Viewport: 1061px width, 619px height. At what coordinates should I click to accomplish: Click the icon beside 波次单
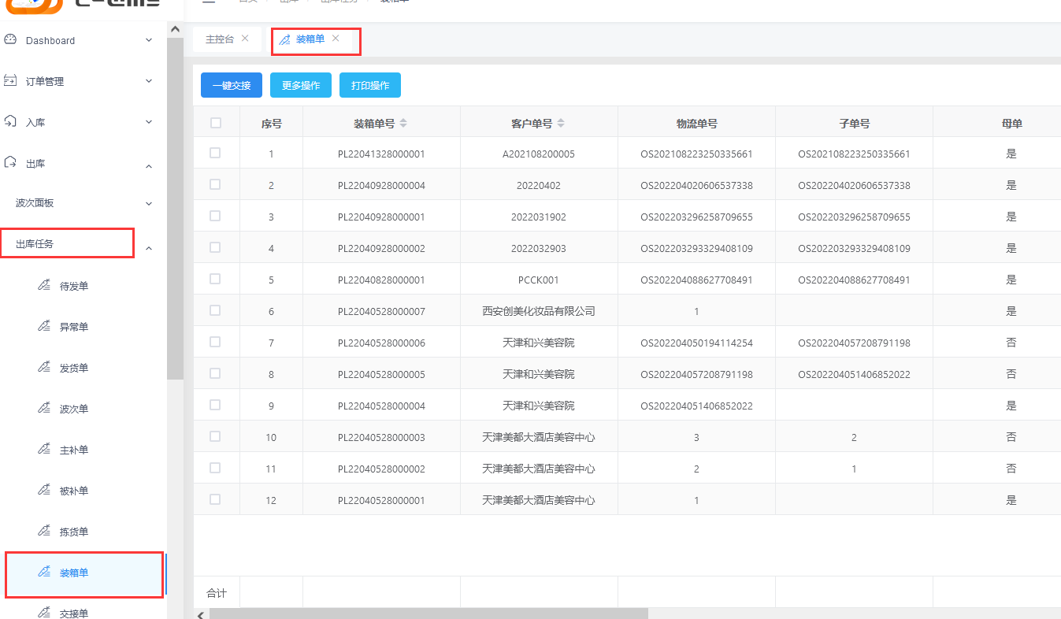44,408
